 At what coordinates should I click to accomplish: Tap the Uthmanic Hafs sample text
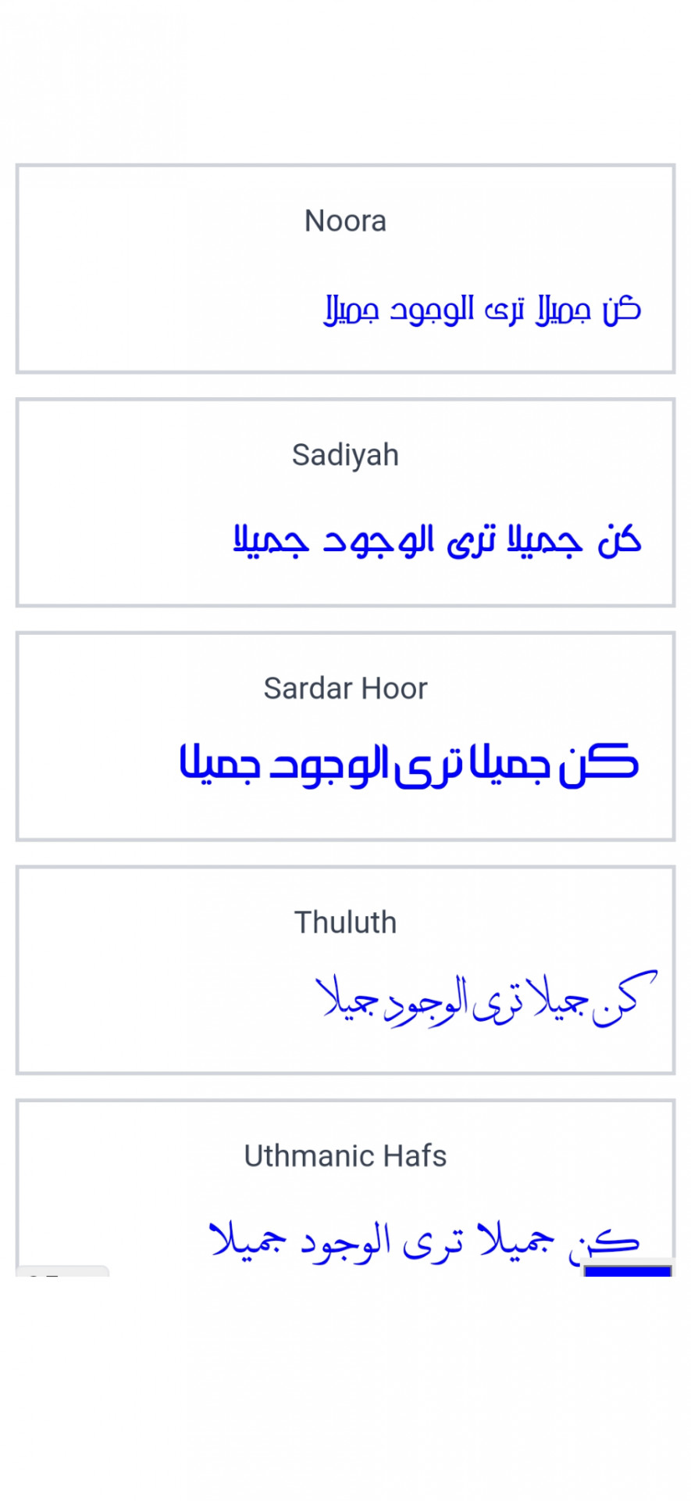(425, 1241)
